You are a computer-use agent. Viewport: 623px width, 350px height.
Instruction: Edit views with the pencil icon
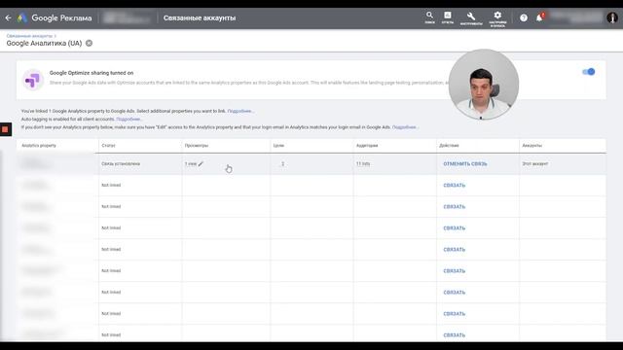[x=201, y=163]
